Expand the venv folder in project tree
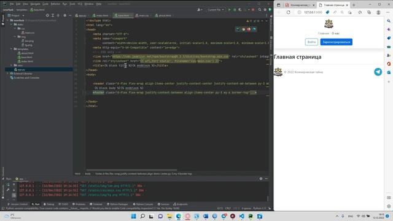 12,66
